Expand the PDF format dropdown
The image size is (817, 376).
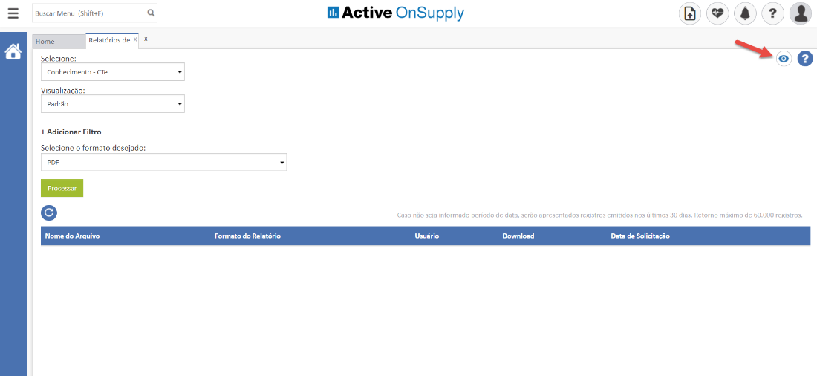[163, 162]
